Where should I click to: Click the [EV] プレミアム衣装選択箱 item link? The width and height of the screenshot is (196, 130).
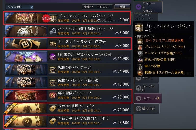tap(164, 40)
